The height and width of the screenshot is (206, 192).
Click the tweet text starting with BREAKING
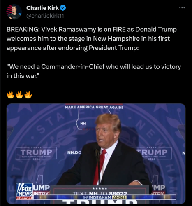coord(92,39)
